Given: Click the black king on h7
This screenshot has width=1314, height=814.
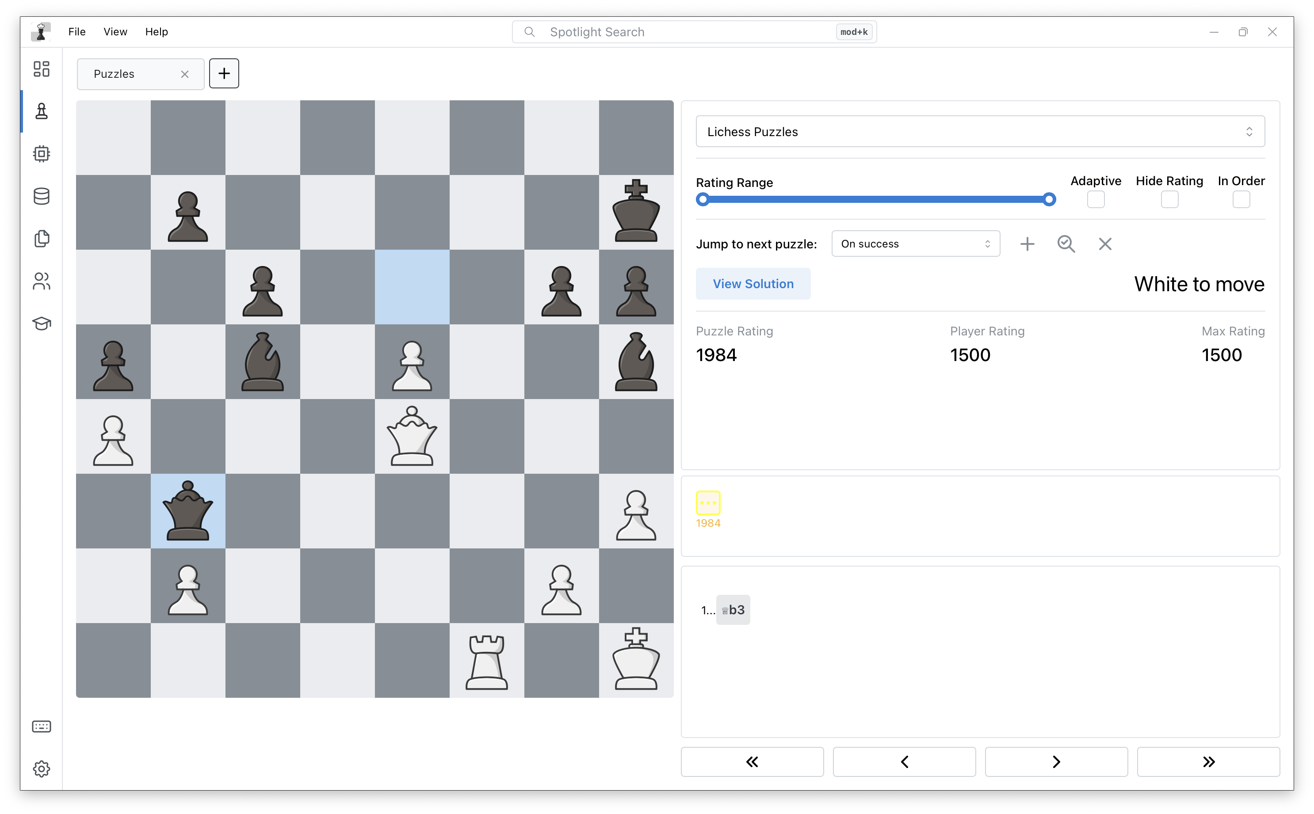Looking at the screenshot, I should coord(636,211).
